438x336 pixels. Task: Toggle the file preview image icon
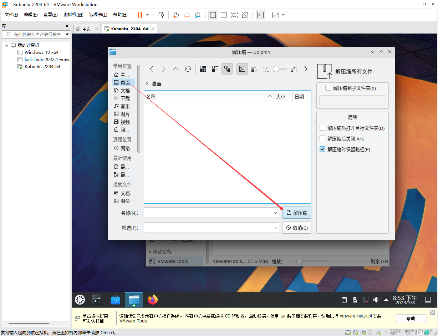click(x=242, y=69)
